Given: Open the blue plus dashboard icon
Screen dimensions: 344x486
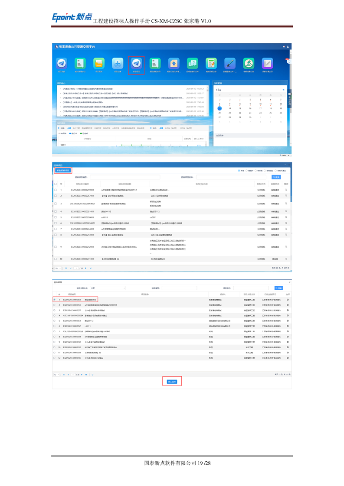Looking at the screenshot, I should 118,63.
